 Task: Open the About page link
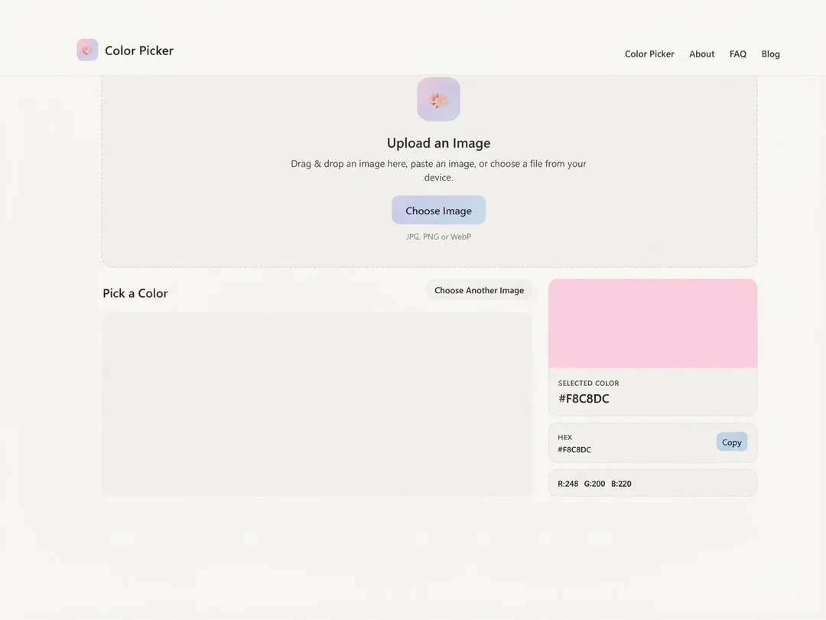[x=701, y=54]
